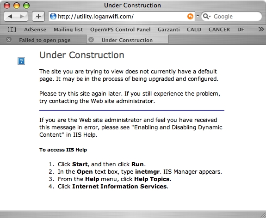The image size is (266, 218).
Task: Open the Mailing list bookmark
Action: 68,30
